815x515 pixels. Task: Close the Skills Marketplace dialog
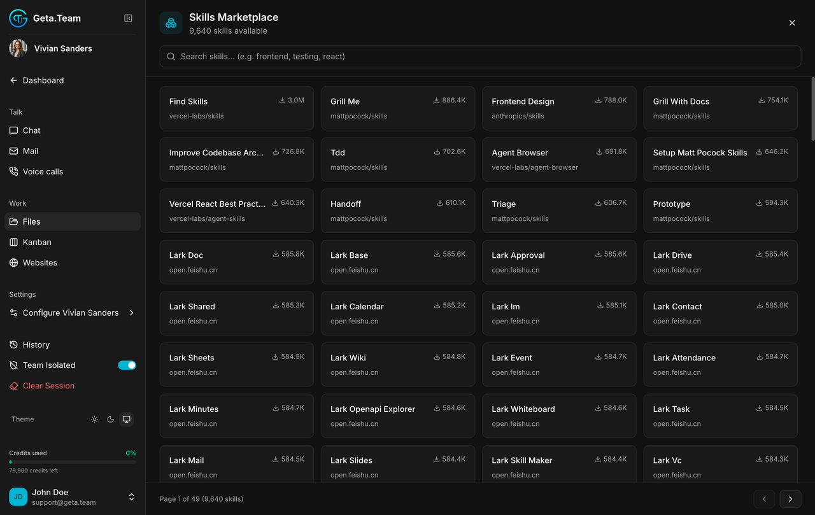[x=792, y=23]
